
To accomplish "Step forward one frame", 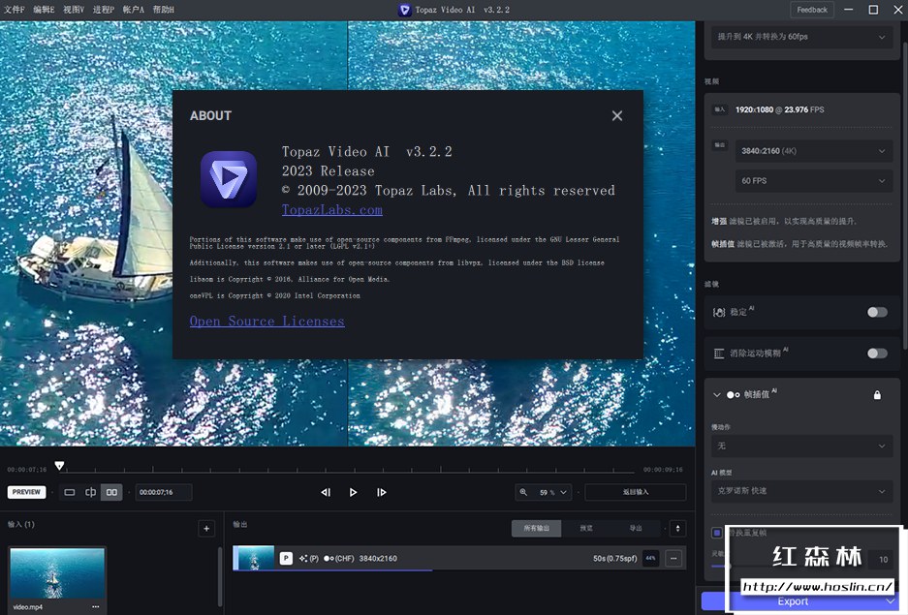I will click(x=381, y=492).
